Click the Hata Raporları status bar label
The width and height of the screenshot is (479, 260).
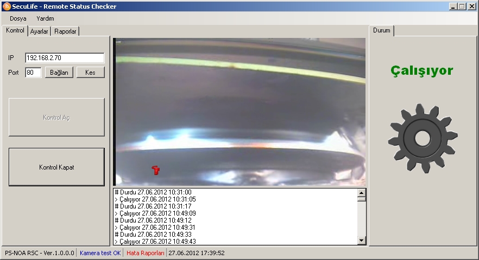(145, 253)
